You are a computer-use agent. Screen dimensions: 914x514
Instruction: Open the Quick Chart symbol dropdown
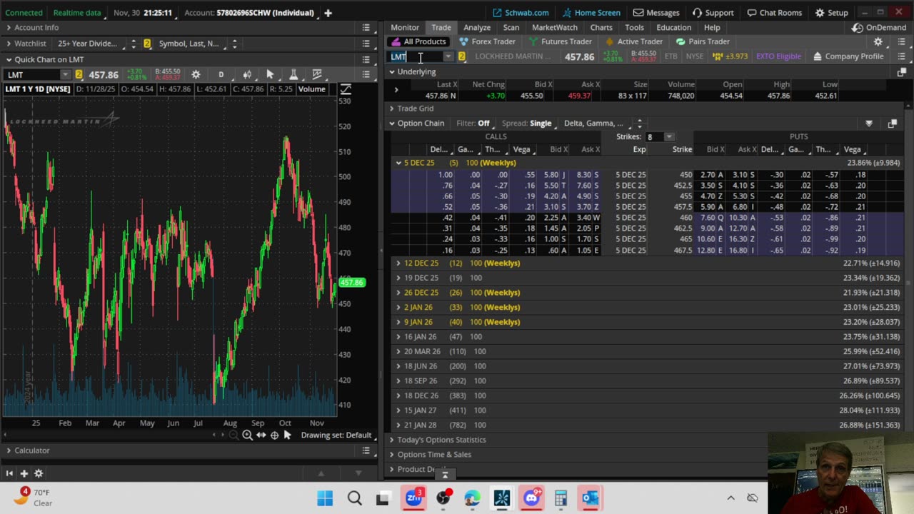[x=65, y=75]
